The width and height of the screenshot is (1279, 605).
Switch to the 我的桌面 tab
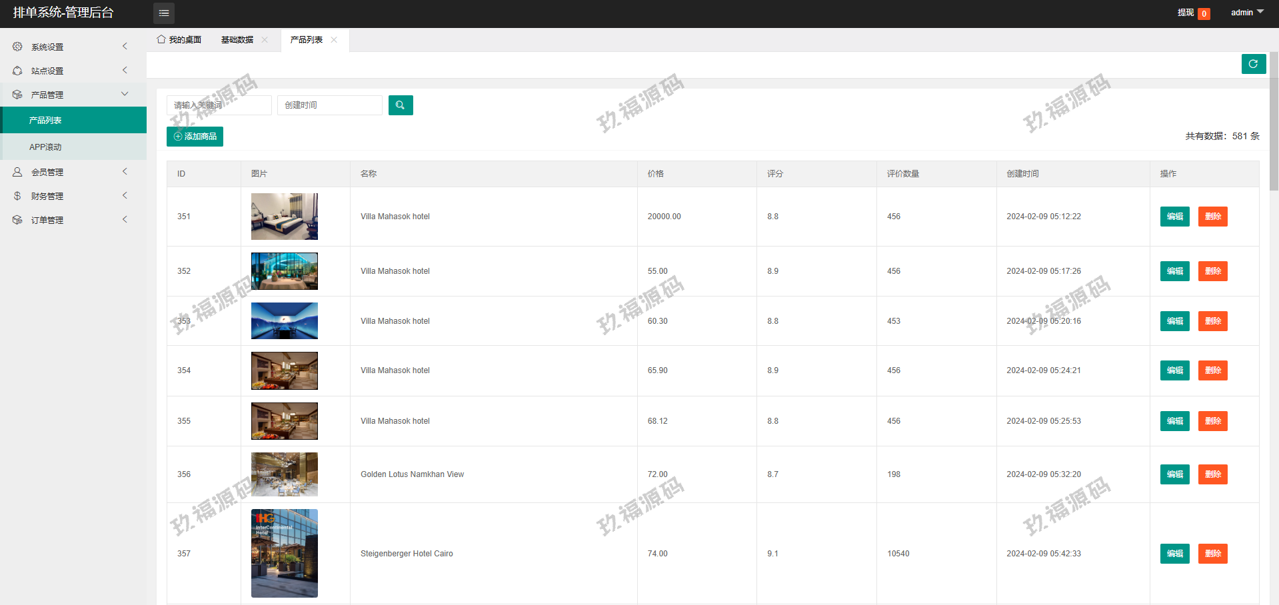pyautogui.click(x=179, y=40)
